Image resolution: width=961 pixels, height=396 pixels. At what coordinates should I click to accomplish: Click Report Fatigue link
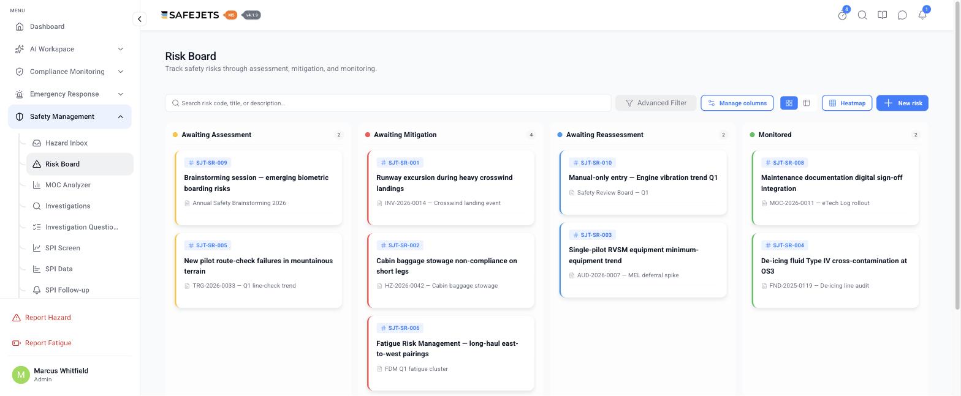click(42, 343)
